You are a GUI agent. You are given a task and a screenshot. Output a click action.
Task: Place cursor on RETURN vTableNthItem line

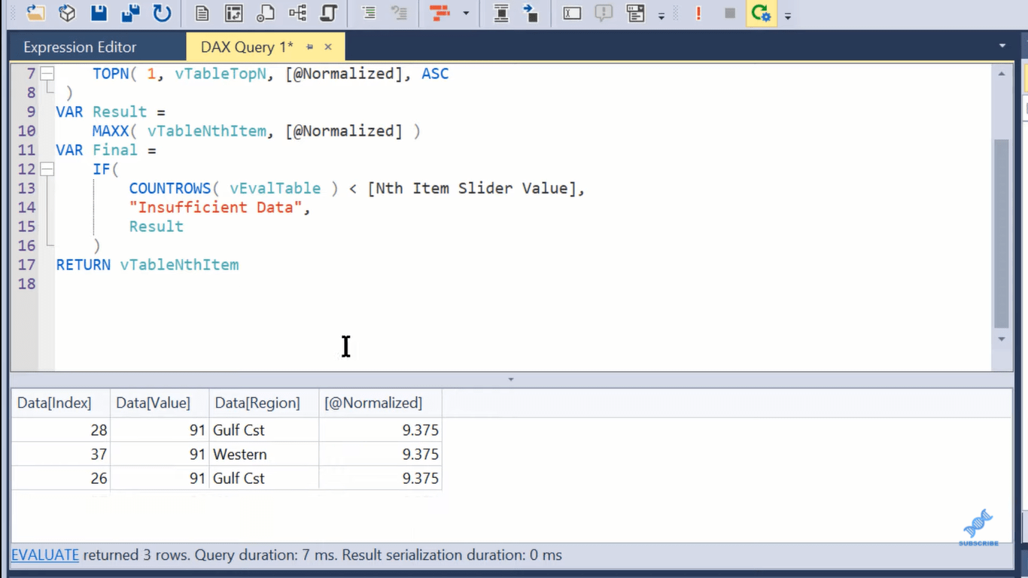[x=148, y=265]
